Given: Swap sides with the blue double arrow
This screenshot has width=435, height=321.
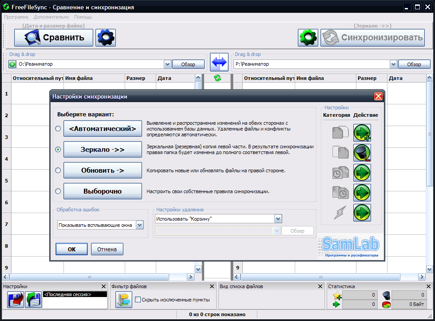Looking at the screenshot, I should [x=219, y=62].
